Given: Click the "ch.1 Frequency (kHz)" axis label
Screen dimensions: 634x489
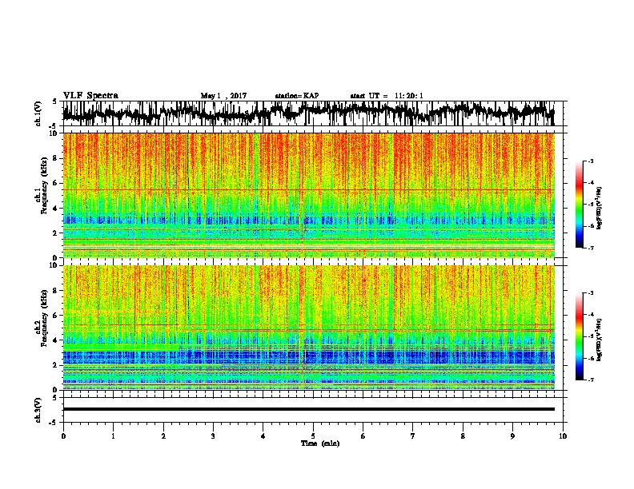Looking at the screenshot, I should (x=41, y=186).
